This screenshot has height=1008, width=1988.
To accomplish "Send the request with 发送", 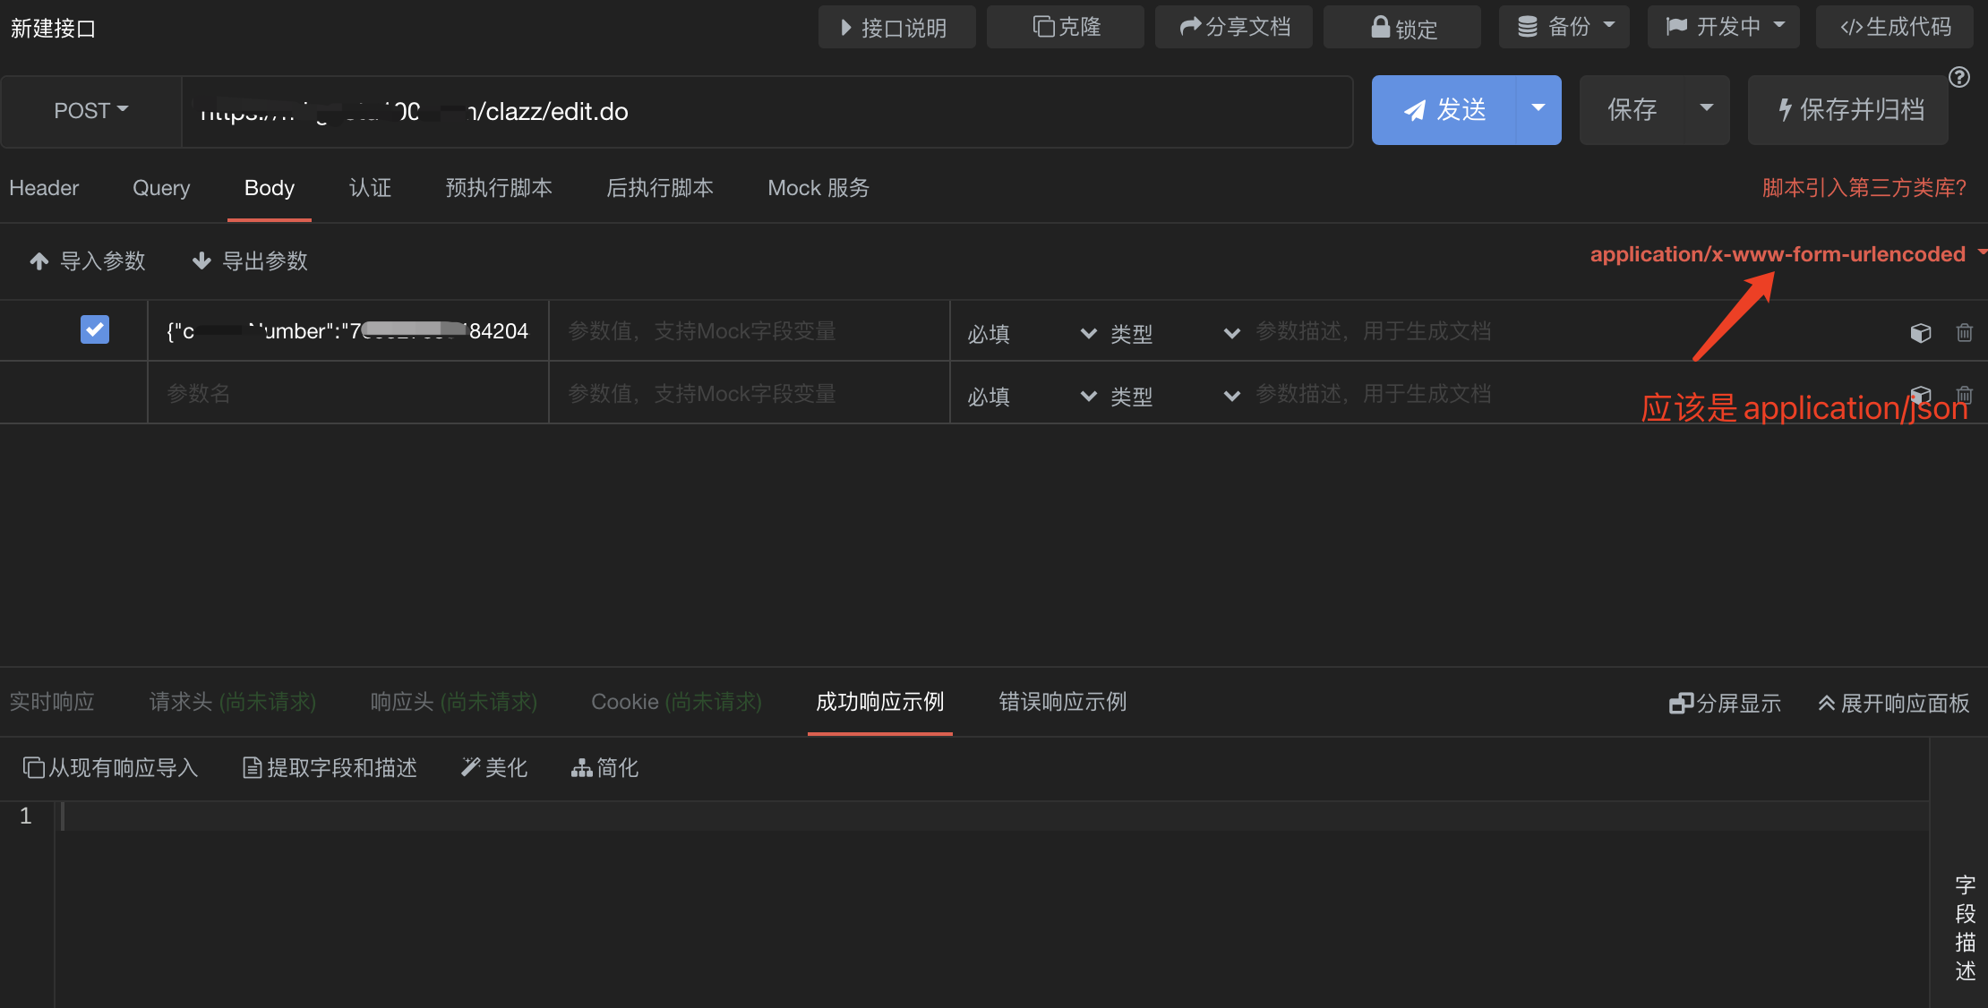I will (1444, 110).
